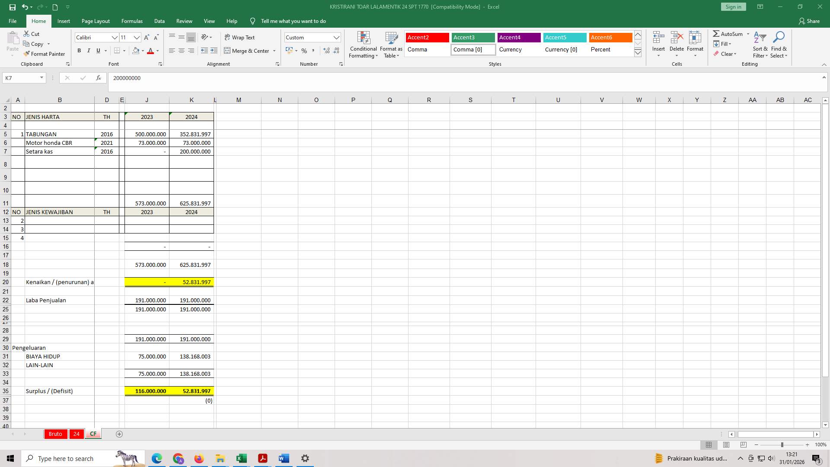
Task: Open the AutoSum function
Action: (x=731, y=34)
